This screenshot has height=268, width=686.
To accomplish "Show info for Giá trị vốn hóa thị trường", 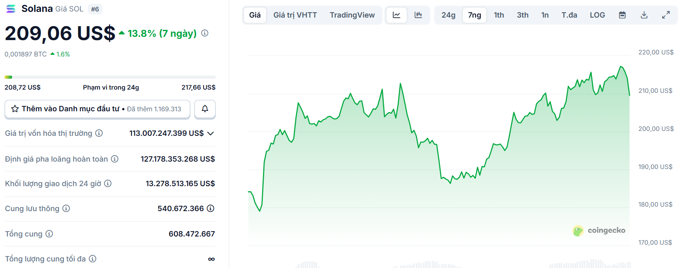I will pyautogui.click(x=99, y=133).
